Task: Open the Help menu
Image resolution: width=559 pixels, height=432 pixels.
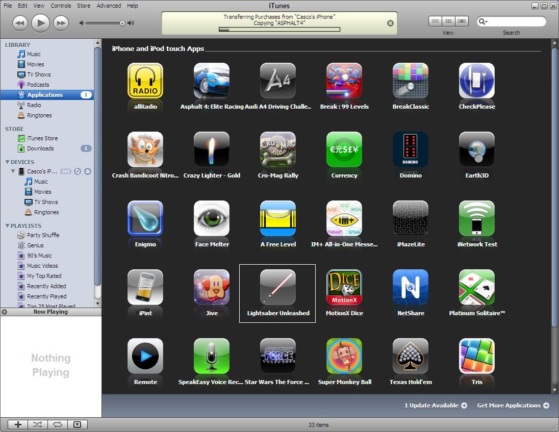Action: [132, 6]
